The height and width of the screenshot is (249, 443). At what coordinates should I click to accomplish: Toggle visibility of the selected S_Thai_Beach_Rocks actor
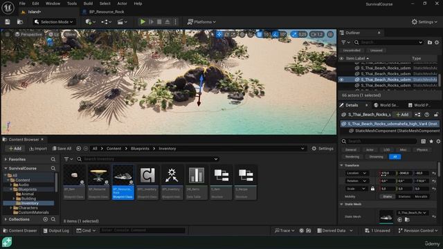pyautogui.click(x=341, y=80)
